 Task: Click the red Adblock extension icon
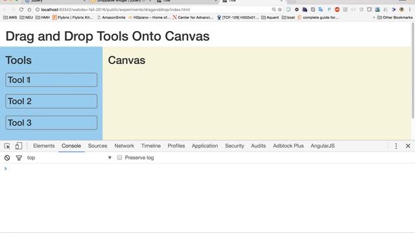point(337,10)
